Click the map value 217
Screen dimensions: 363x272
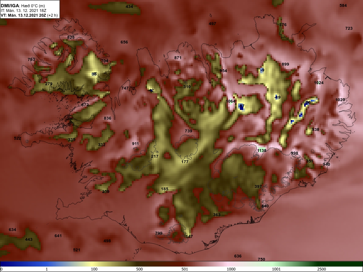155,157
